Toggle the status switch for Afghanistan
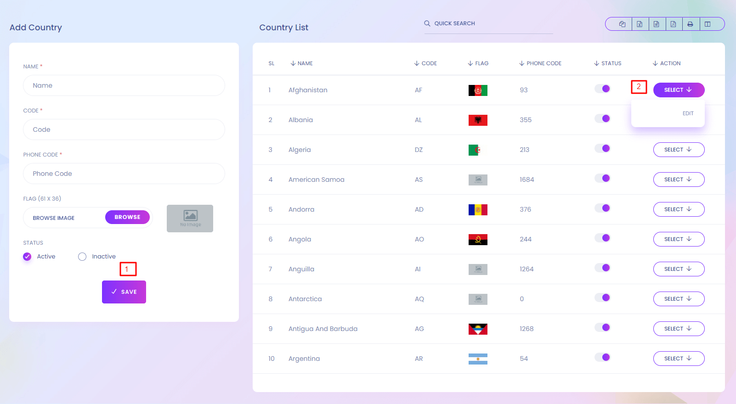The width and height of the screenshot is (736, 404). coord(602,89)
